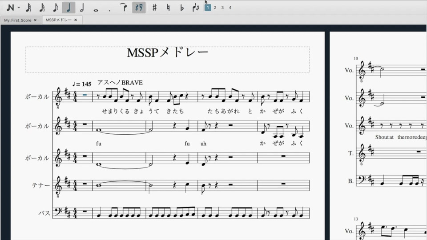Click the MSSPメドレー score title

coord(168,52)
